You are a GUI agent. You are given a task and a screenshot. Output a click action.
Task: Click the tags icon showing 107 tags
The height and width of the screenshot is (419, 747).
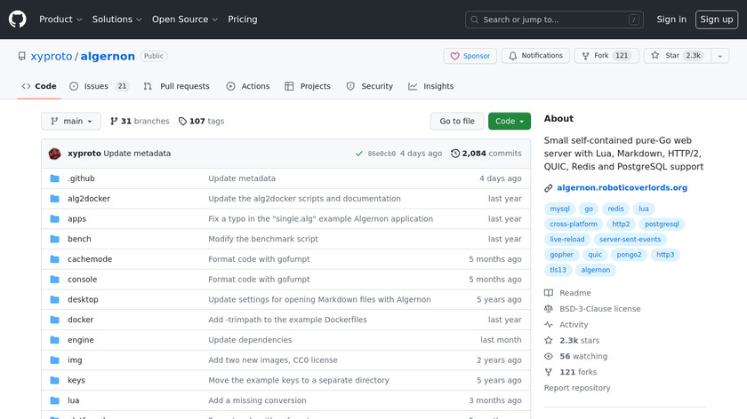(182, 122)
